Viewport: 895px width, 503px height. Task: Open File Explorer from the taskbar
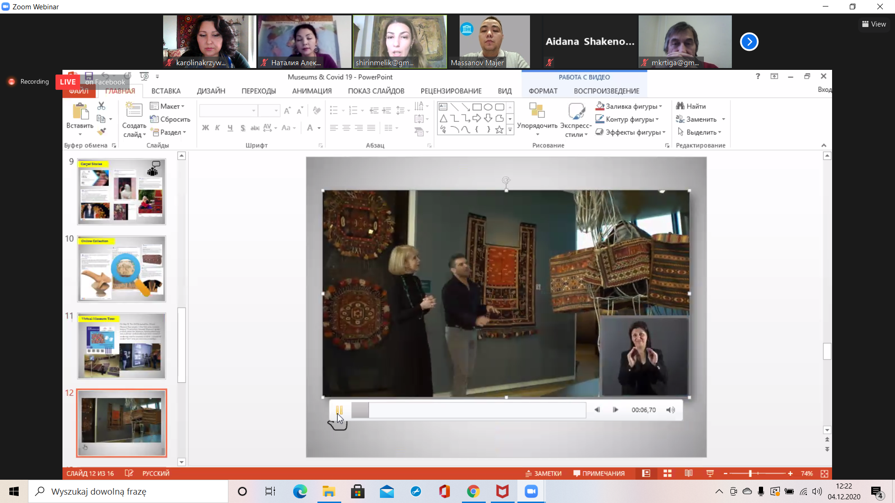pos(329,491)
